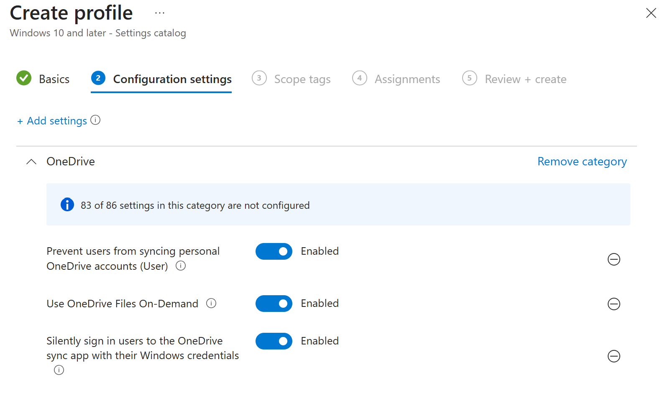Collapse the OneDrive category
The width and height of the screenshot is (665, 395).
31,162
